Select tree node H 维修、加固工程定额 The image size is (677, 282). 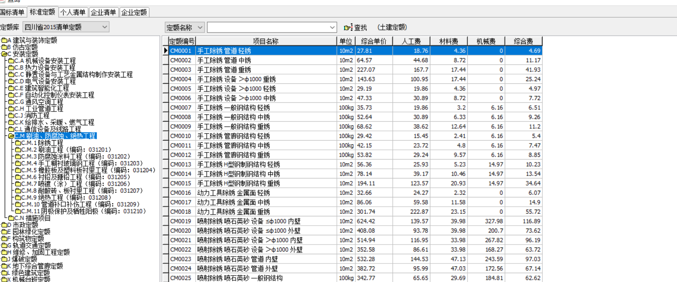(39, 252)
